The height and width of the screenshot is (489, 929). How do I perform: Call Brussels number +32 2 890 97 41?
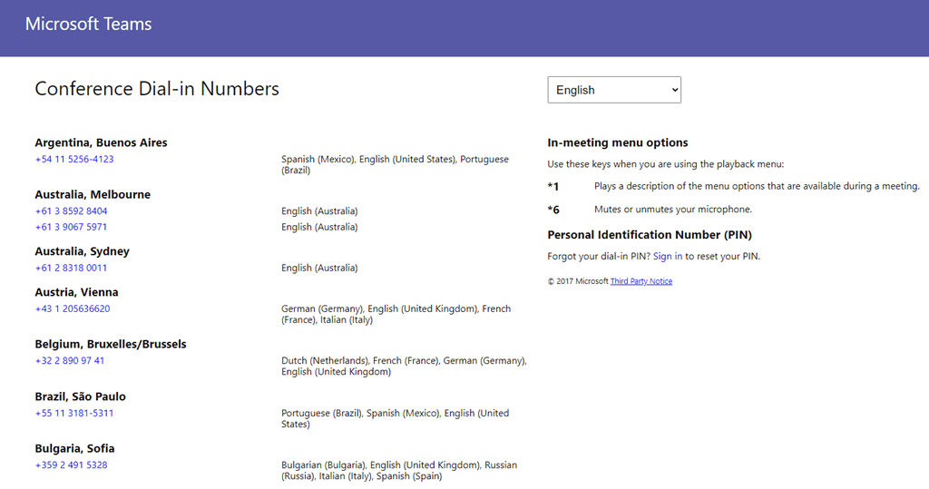pyautogui.click(x=69, y=360)
